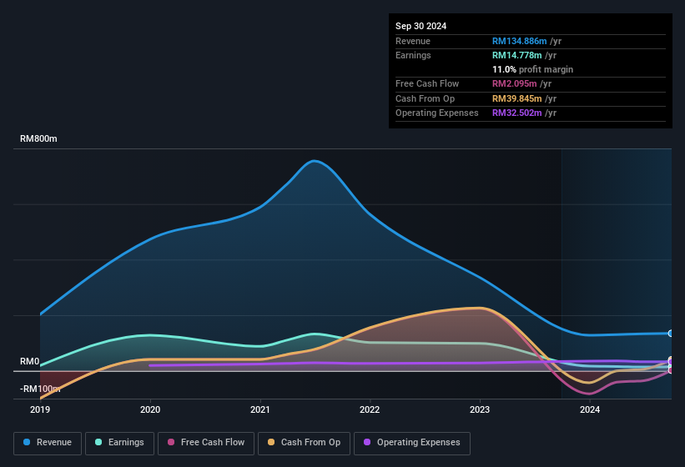Toggle the Cash From Op legend button
This screenshot has width=685, height=467.
(x=304, y=444)
